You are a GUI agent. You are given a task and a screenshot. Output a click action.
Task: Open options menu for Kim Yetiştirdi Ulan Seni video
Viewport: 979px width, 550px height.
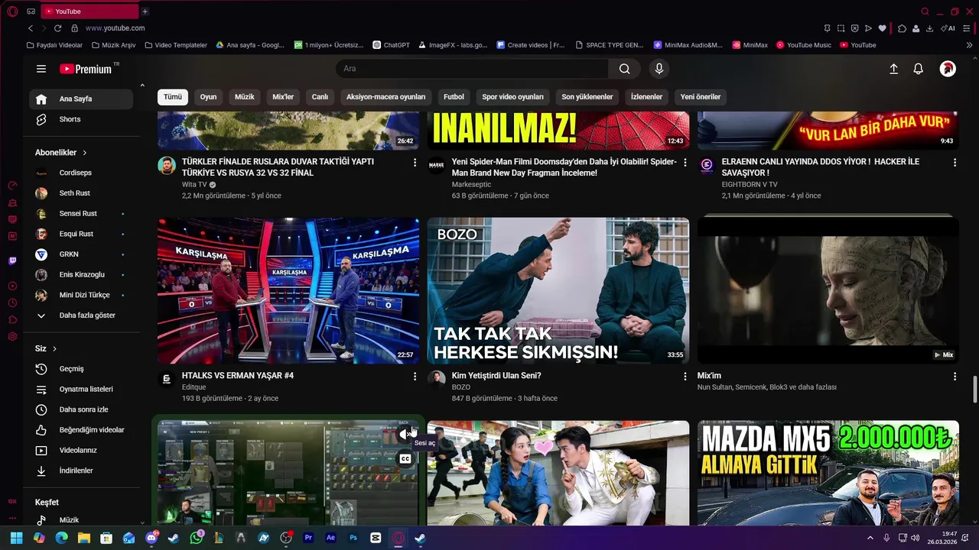685,377
